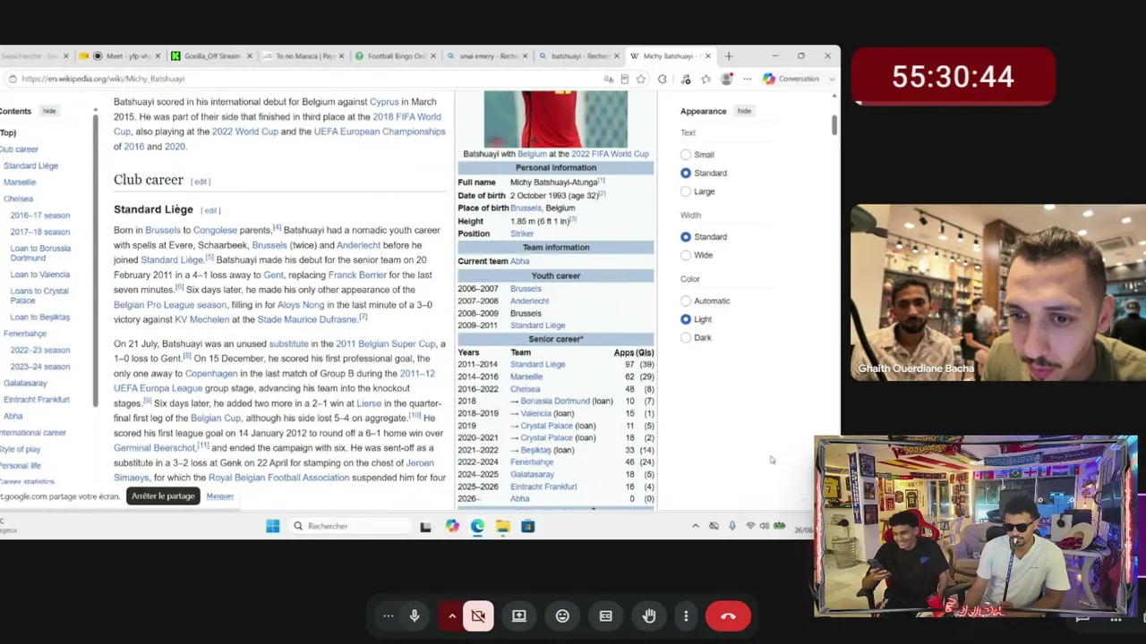1146x644 pixels.
Task: Click the Batshuayi infobox photo
Action: (556, 119)
